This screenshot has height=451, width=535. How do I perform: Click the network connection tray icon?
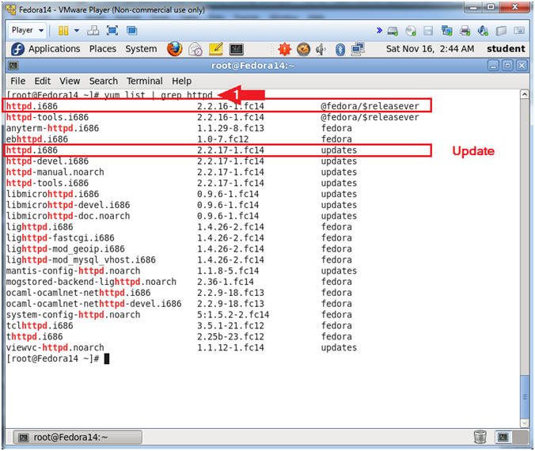click(358, 50)
